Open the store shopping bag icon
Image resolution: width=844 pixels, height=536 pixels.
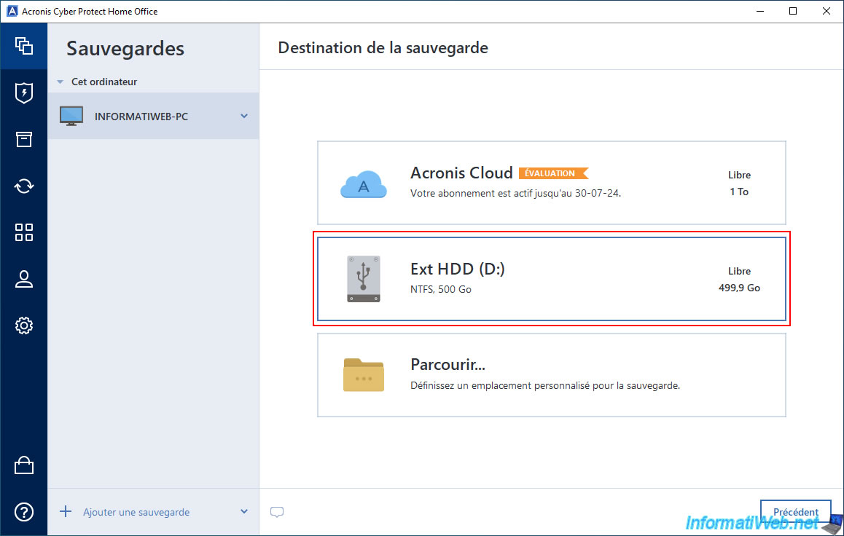(23, 465)
